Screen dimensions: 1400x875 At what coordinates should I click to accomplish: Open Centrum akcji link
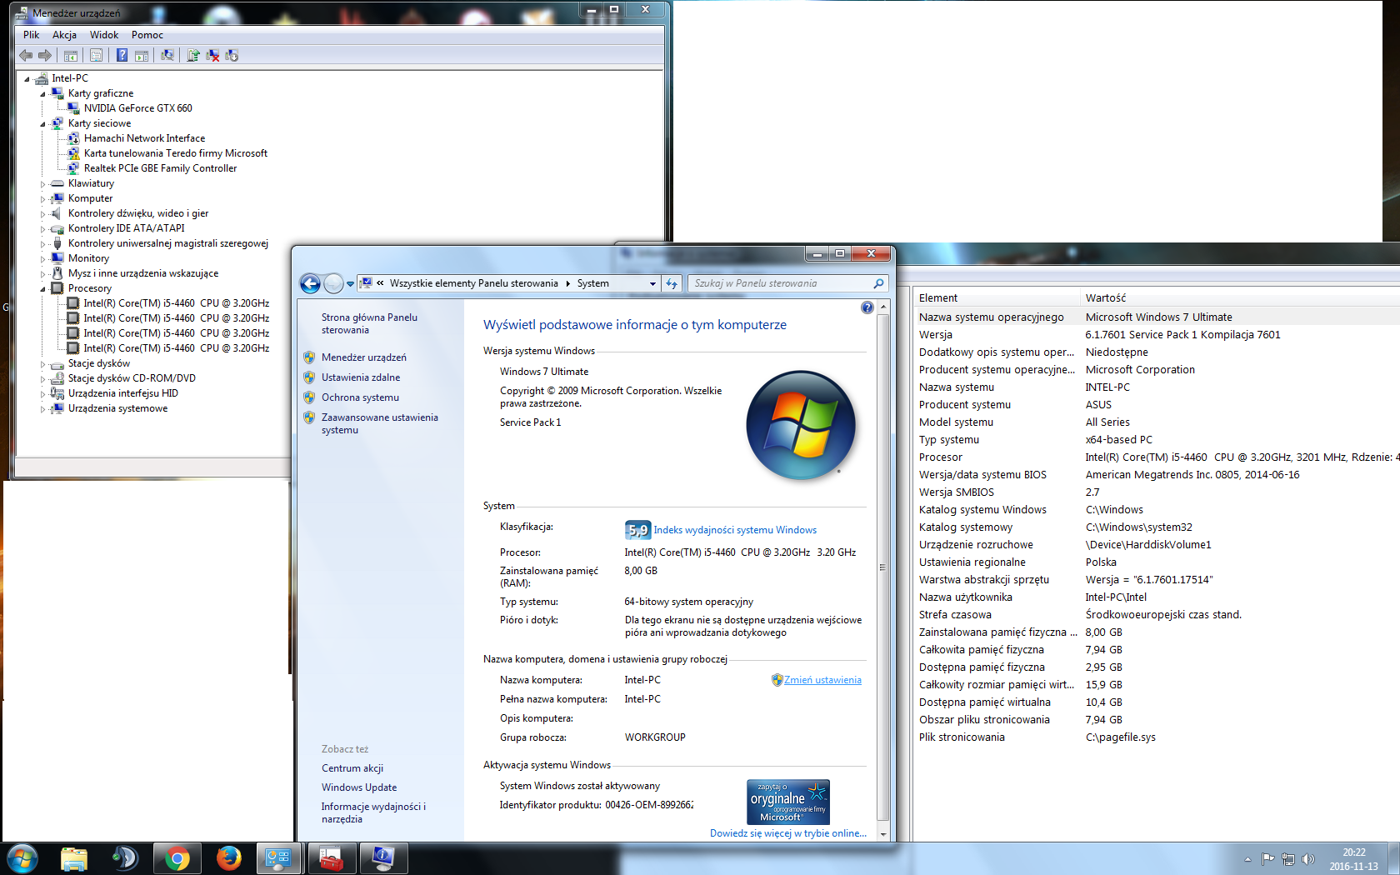click(352, 768)
